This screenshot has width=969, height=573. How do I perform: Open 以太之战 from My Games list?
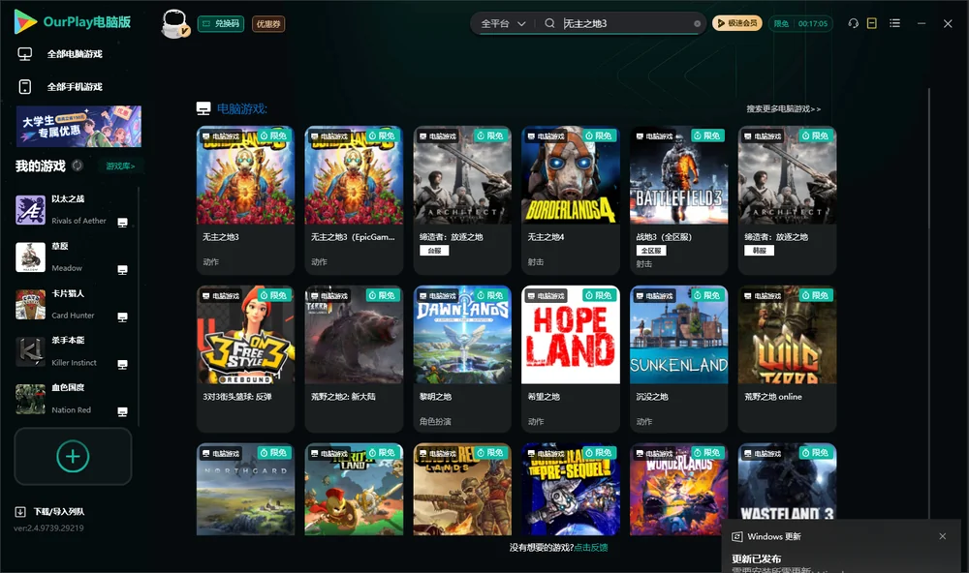[x=73, y=210]
